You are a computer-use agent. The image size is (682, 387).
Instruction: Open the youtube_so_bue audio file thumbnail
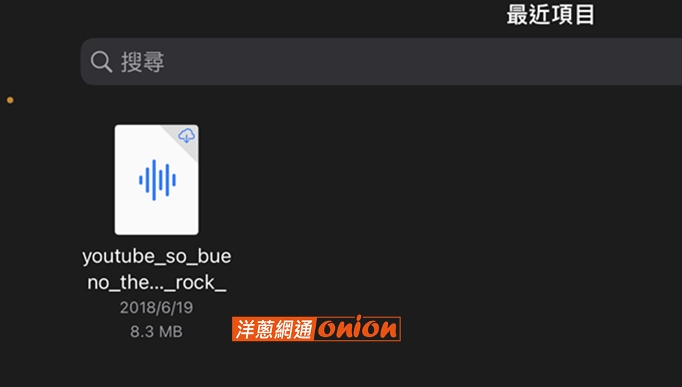(x=157, y=180)
